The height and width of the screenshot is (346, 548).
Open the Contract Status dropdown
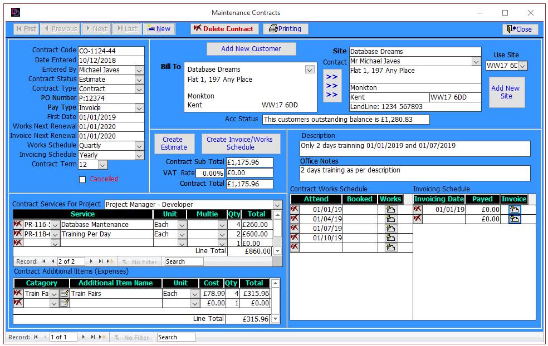tap(139, 80)
